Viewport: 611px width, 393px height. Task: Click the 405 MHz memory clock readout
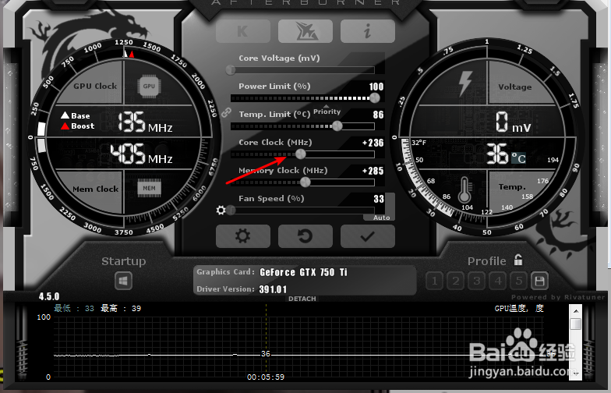coord(141,154)
